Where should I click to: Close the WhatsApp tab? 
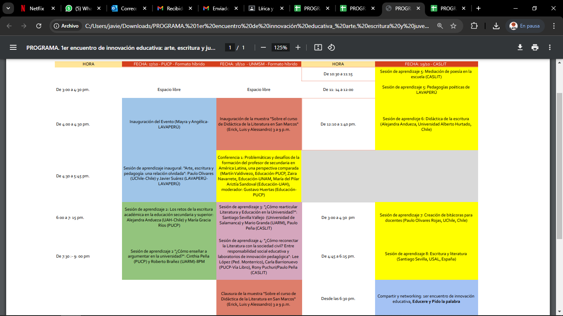click(x=99, y=8)
